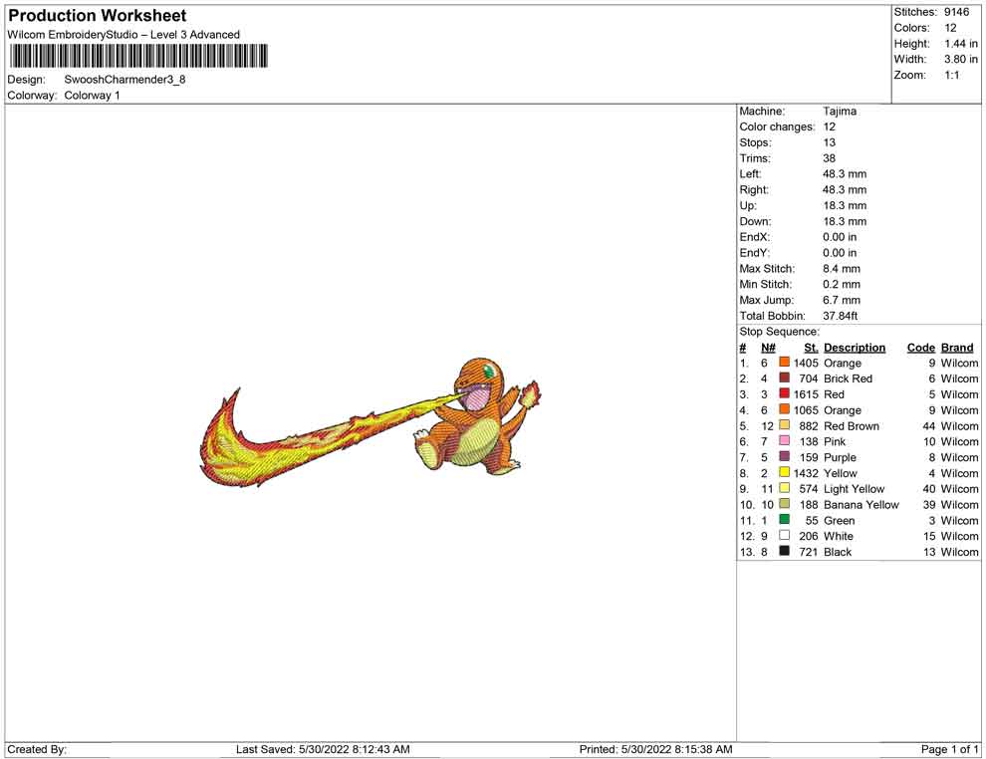Screen dimensions: 986x759
Task: Click the Light Yellow description text
Action: point(854,488)
